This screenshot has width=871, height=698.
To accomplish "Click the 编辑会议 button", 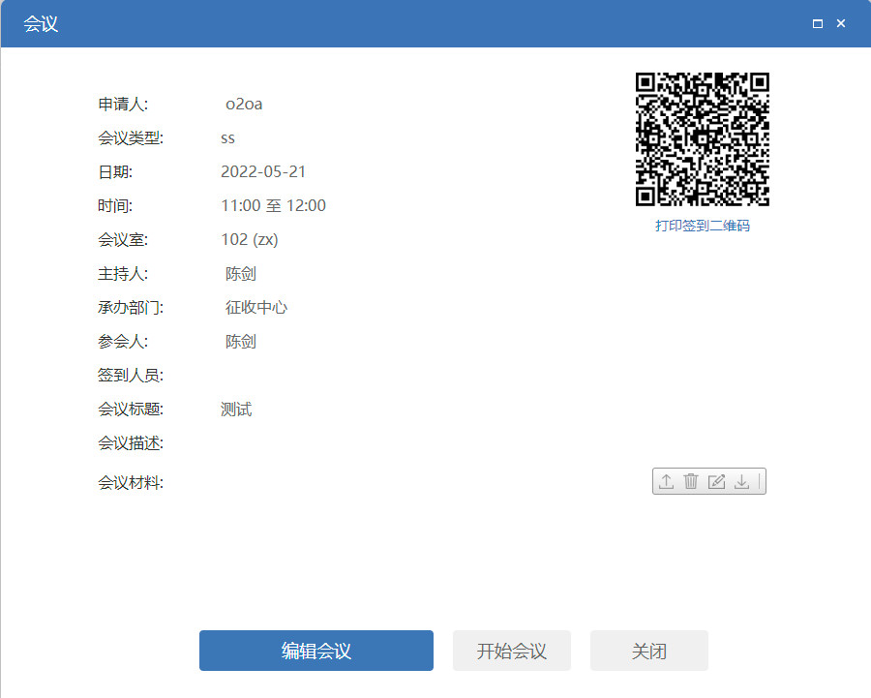I will pyautogui.click(x=316, y=651).
